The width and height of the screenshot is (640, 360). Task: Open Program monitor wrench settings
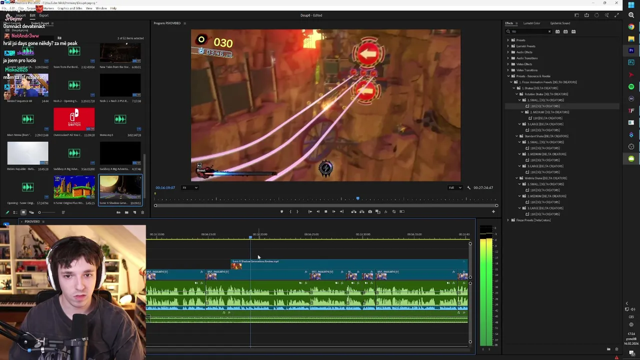point(468,187)
